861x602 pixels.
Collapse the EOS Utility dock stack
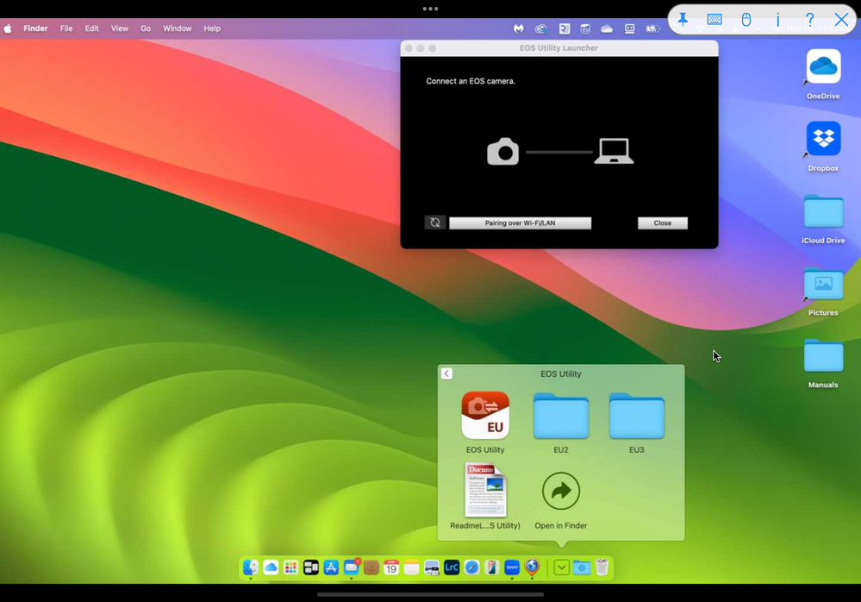coord(561,568)
